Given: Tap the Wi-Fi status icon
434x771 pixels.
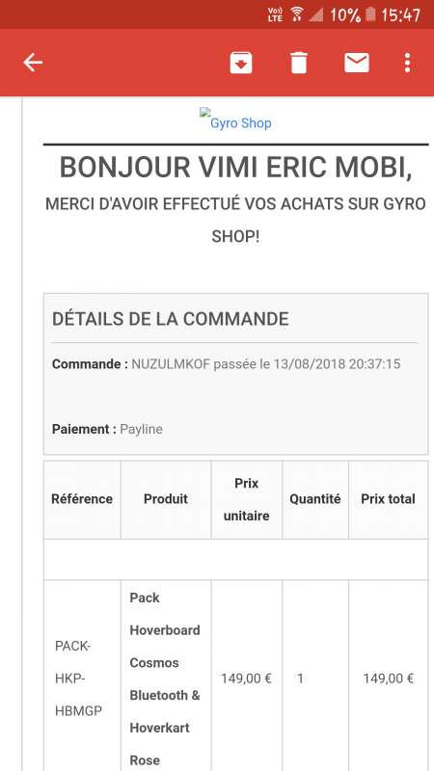Looking at the screenshot, I should click(297, 14).
